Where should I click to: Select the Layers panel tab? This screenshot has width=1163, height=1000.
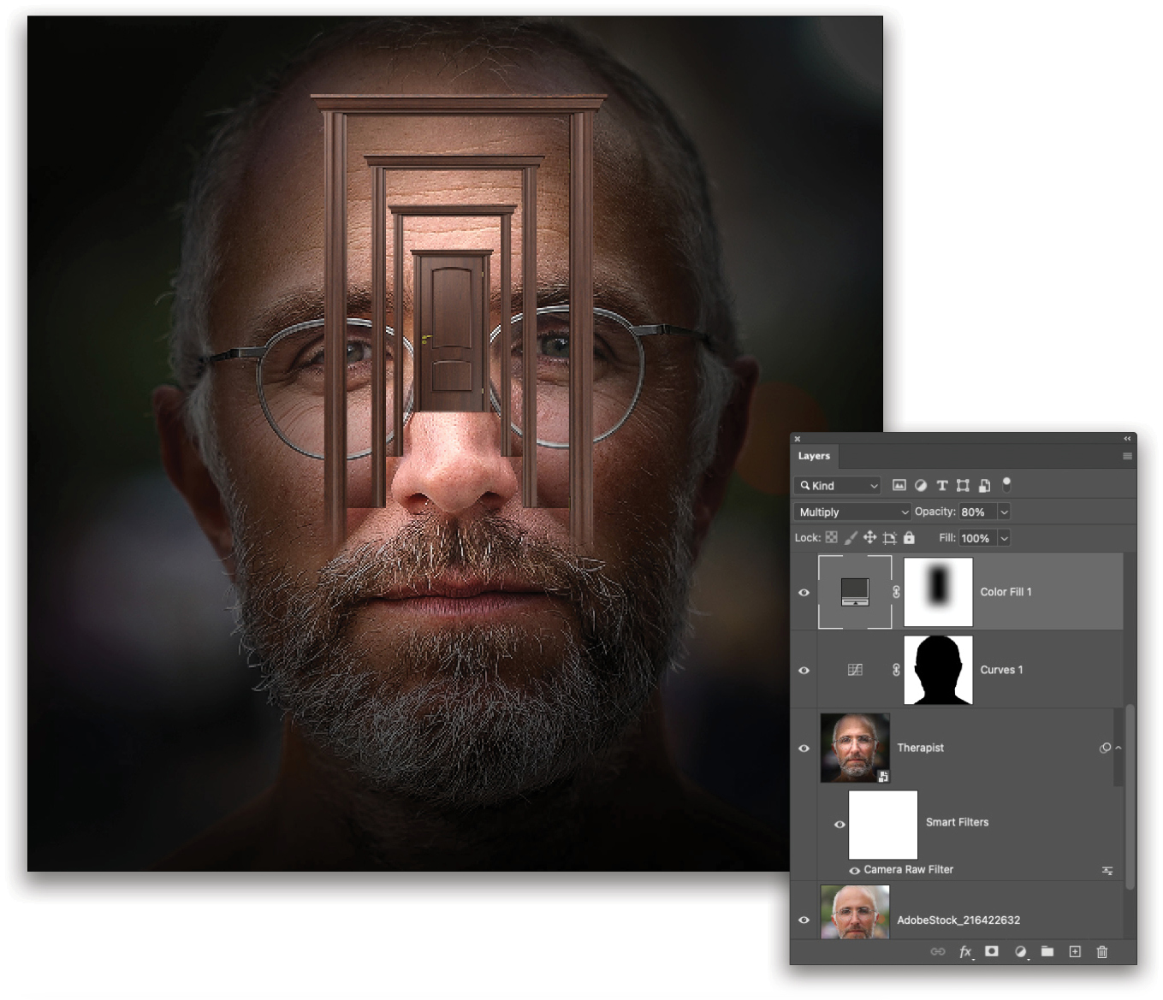point(814,456)
